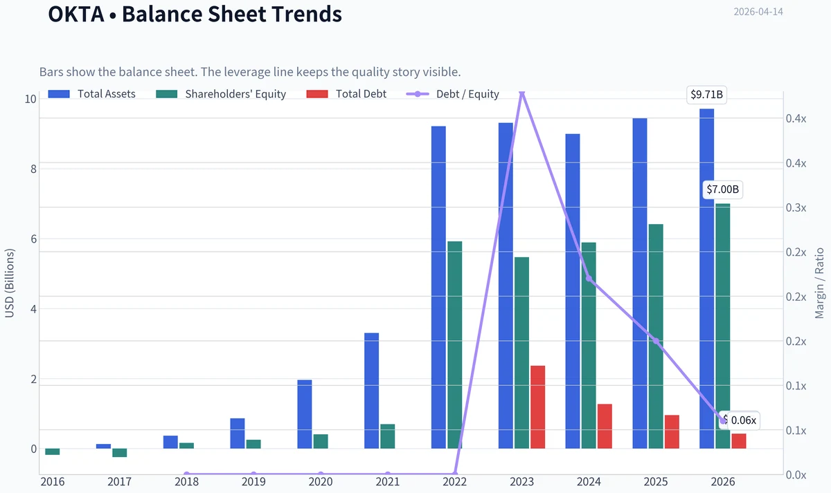
Task: Click the 2016 x-axis year label
Action: (x=53, y=482)
